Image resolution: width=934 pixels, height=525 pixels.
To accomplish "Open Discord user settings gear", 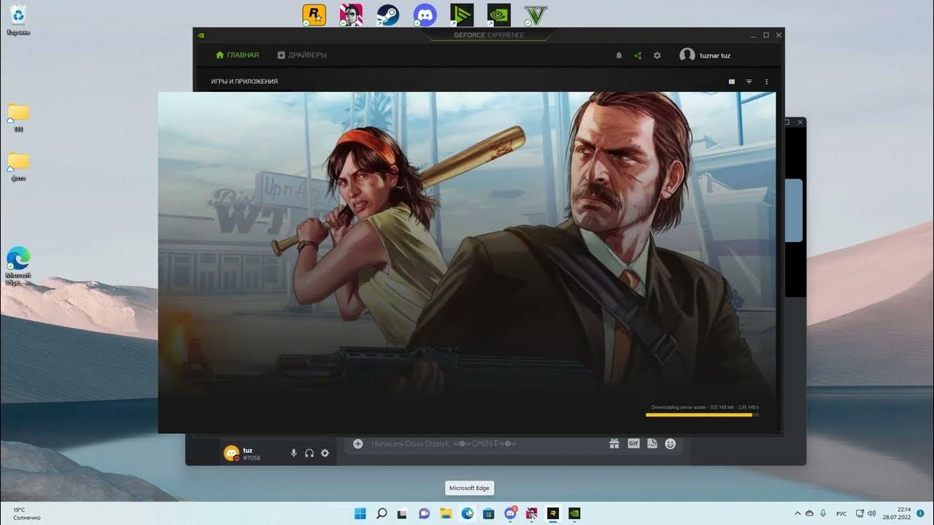I will tap(325, 453).
